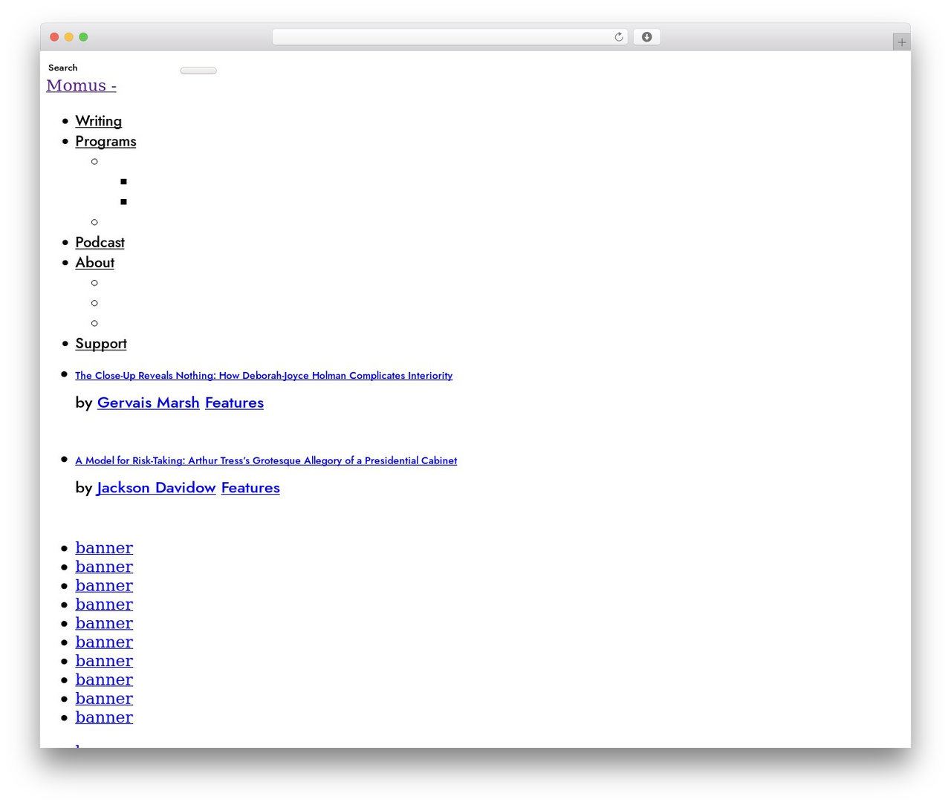Visit the Podcast menu item
951x805 pixels.
point(100,242)
